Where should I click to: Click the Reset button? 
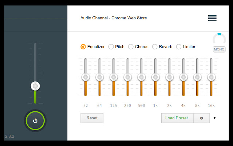point(92,118)
